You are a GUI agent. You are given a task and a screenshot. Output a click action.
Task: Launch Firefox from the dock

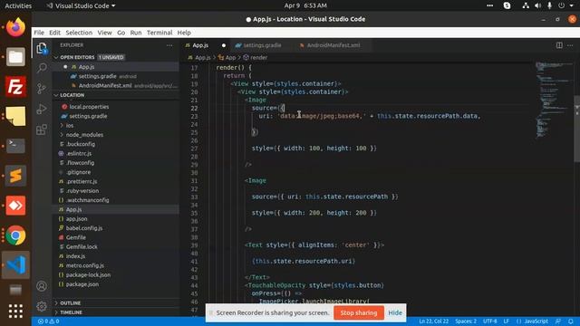(15, 27)
